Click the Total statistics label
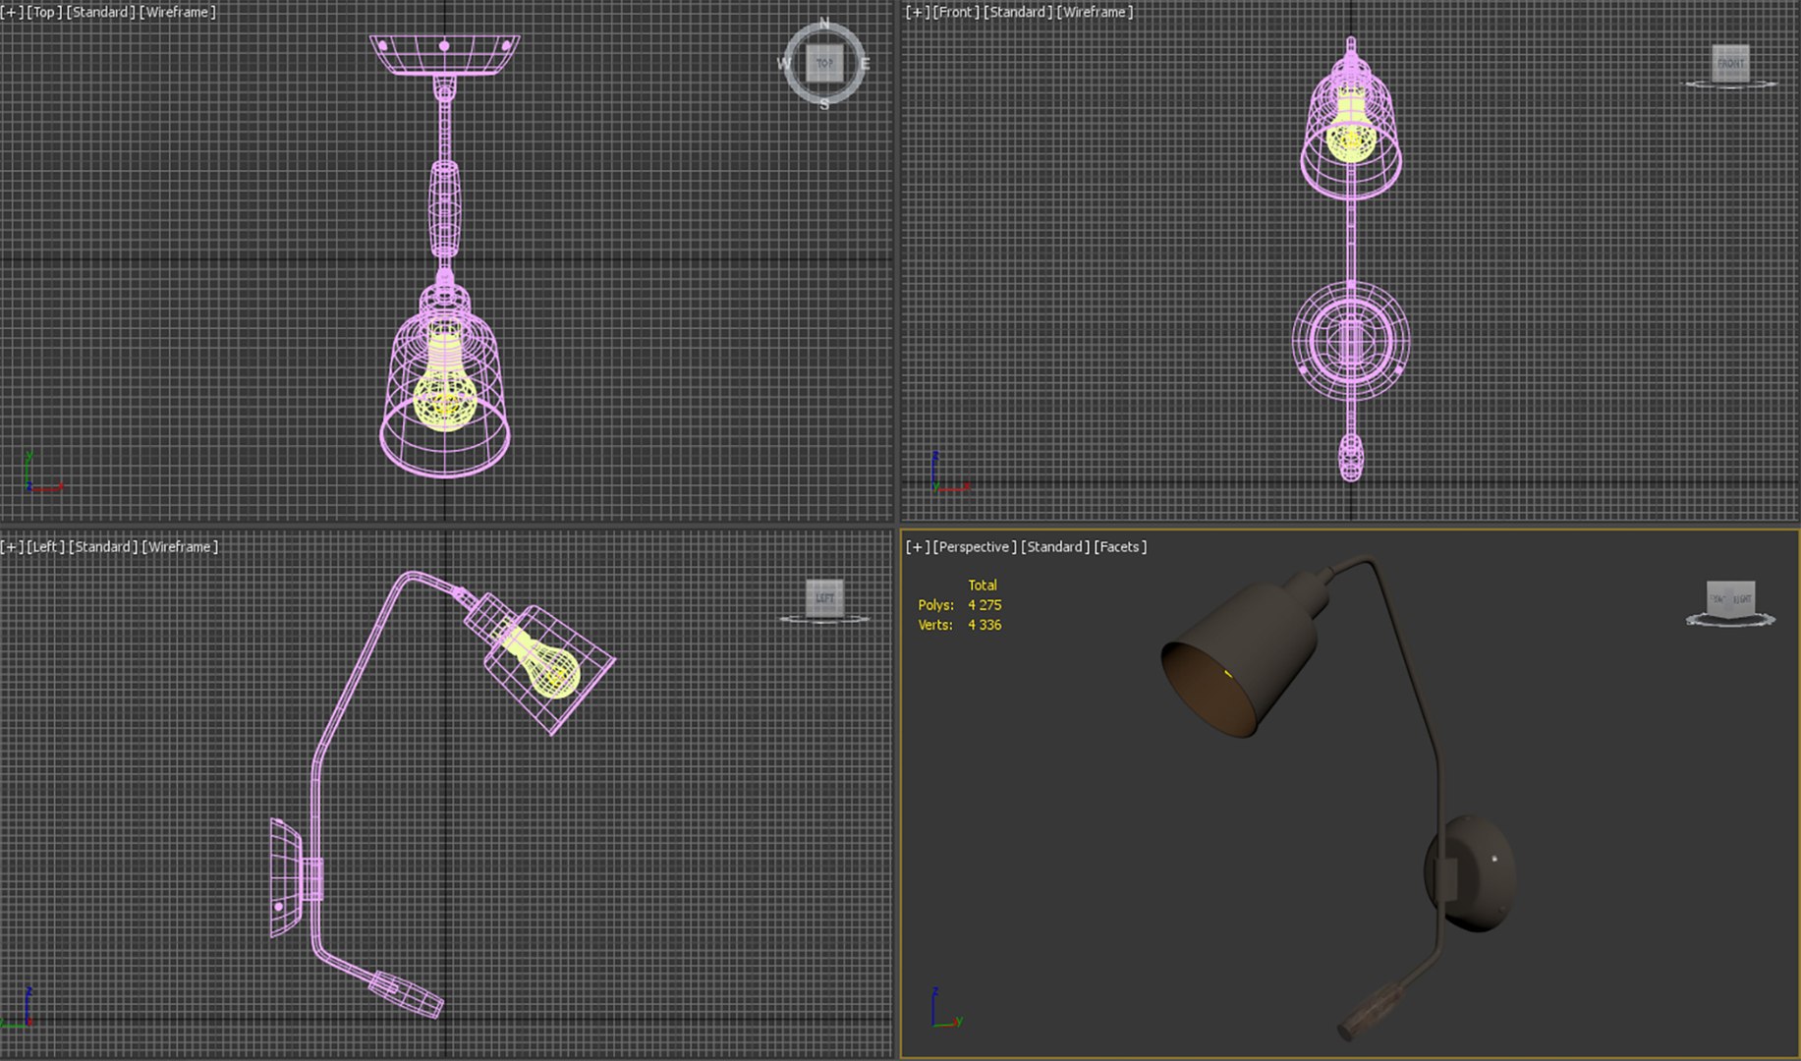 point(983,585)
